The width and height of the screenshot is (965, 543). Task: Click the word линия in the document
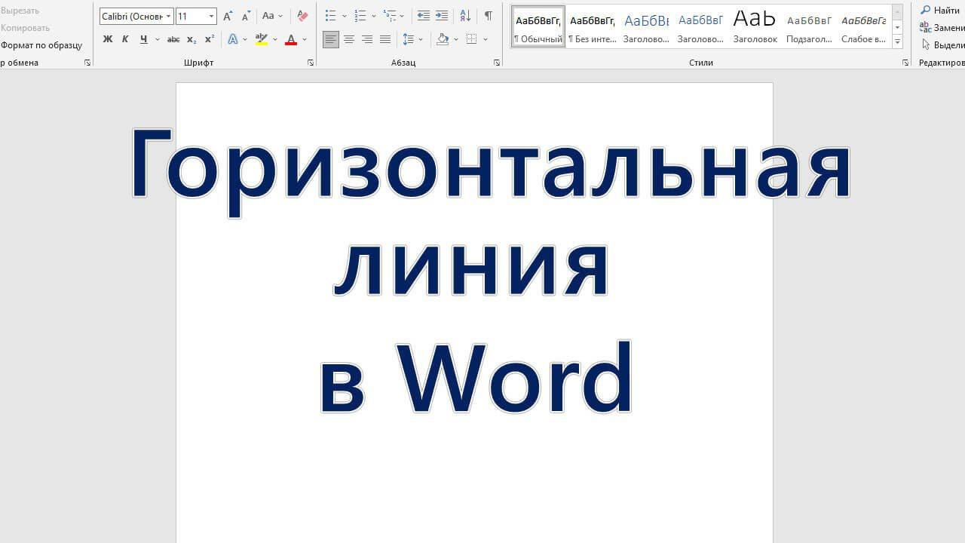471,268
